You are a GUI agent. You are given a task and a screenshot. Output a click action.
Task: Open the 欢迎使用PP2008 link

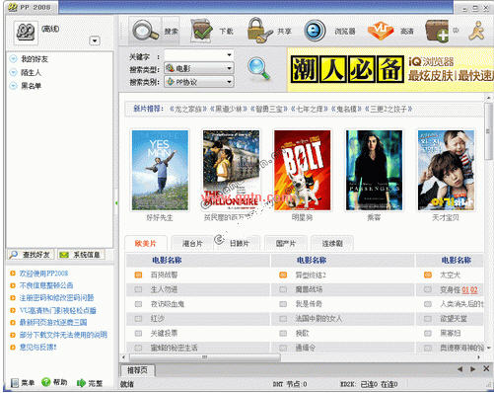pos(43,274)
